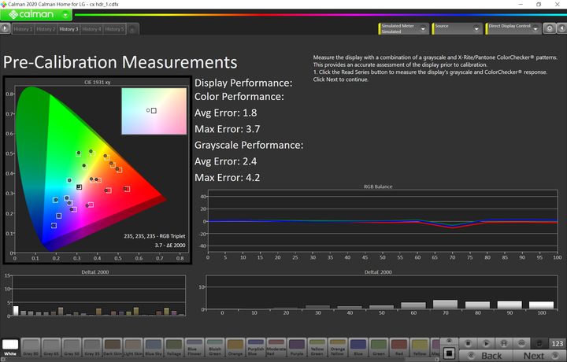Viewport: 567px width, 362px height.
Task: Choose the Light Skin swatch
Action: coord(133,347)
